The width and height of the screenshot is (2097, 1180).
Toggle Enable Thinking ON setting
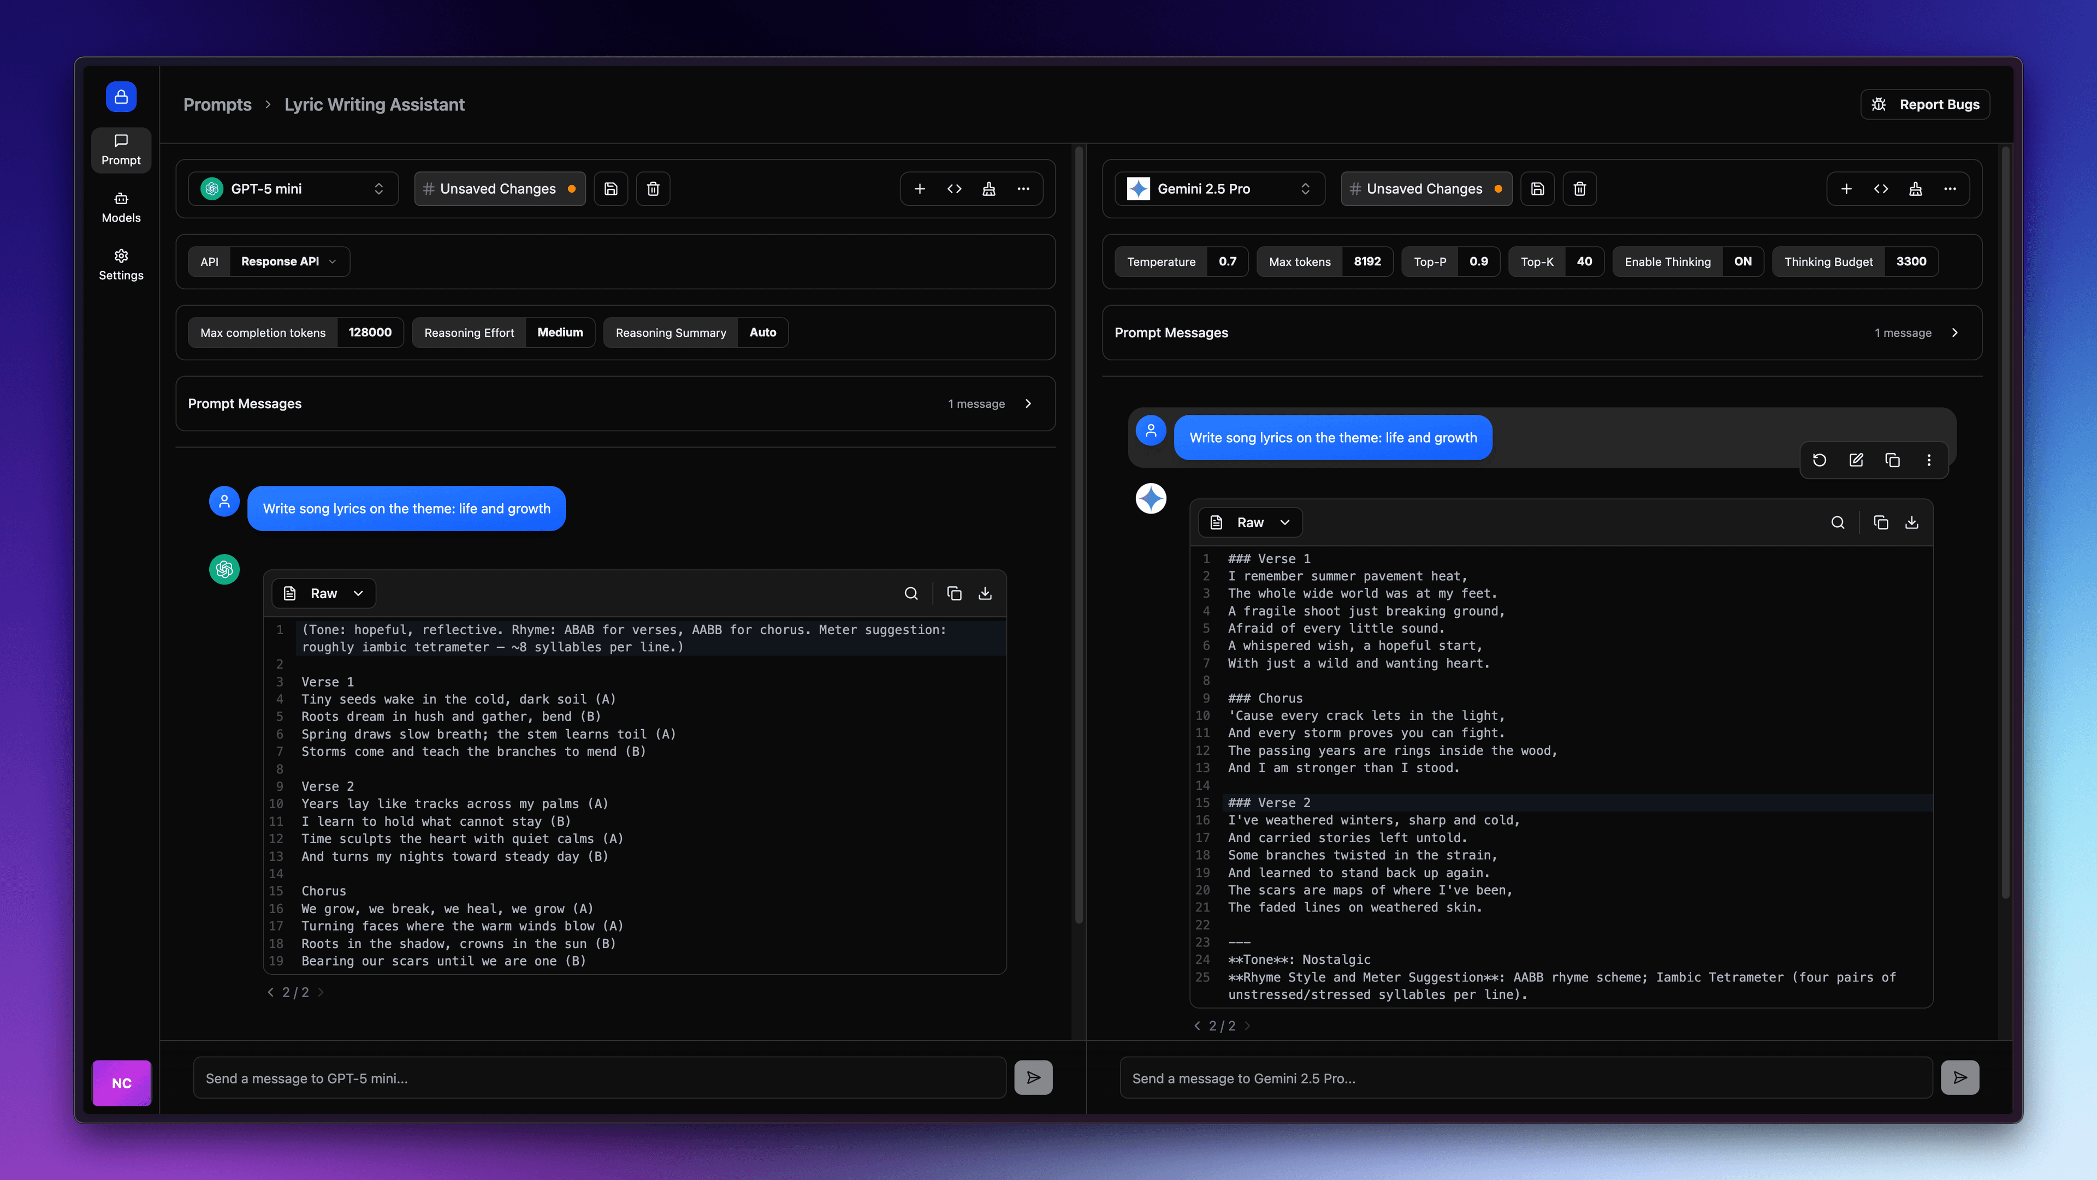(1742, 261)
